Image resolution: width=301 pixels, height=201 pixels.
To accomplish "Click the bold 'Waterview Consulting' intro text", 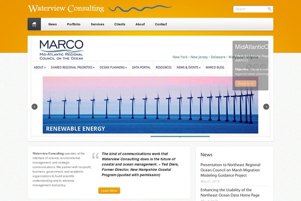I will pyautogui.click(x=48, y=153).
